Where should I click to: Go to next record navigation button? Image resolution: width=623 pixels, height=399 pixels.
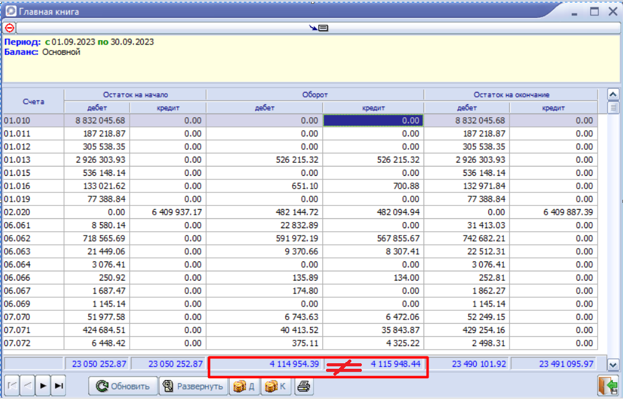tap(43, 386)
